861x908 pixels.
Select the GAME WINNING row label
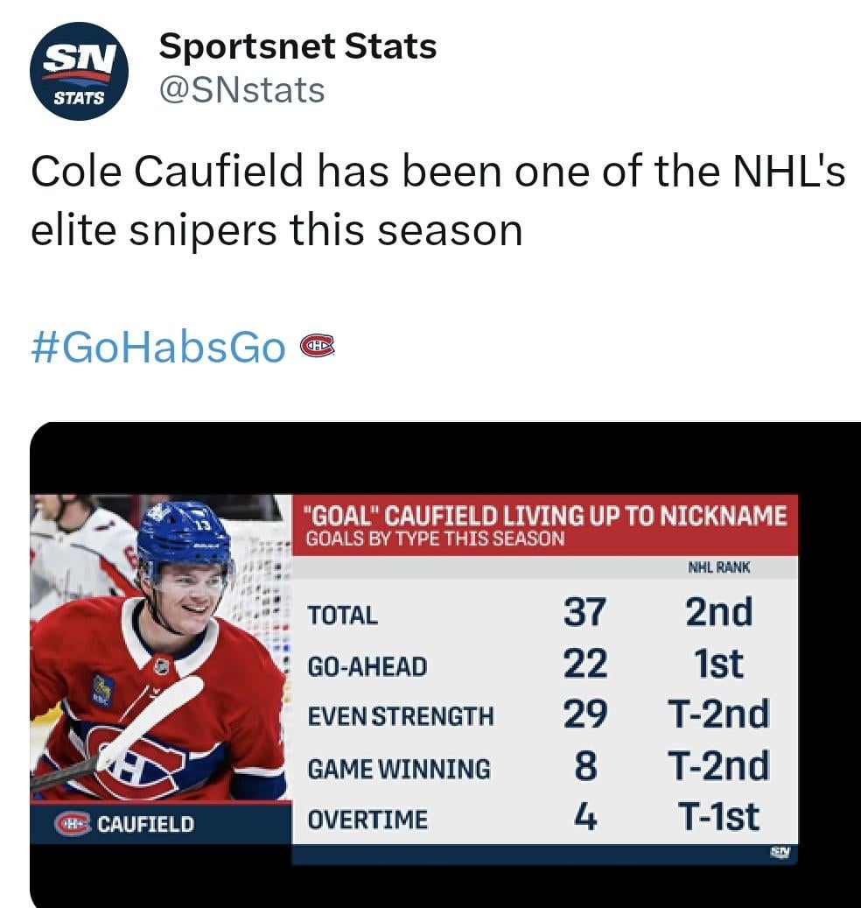tap(398, 769)
